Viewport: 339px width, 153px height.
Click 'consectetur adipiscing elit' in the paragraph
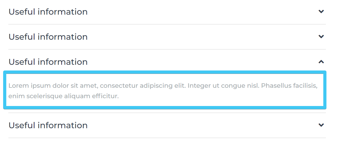tap(143, 86)
